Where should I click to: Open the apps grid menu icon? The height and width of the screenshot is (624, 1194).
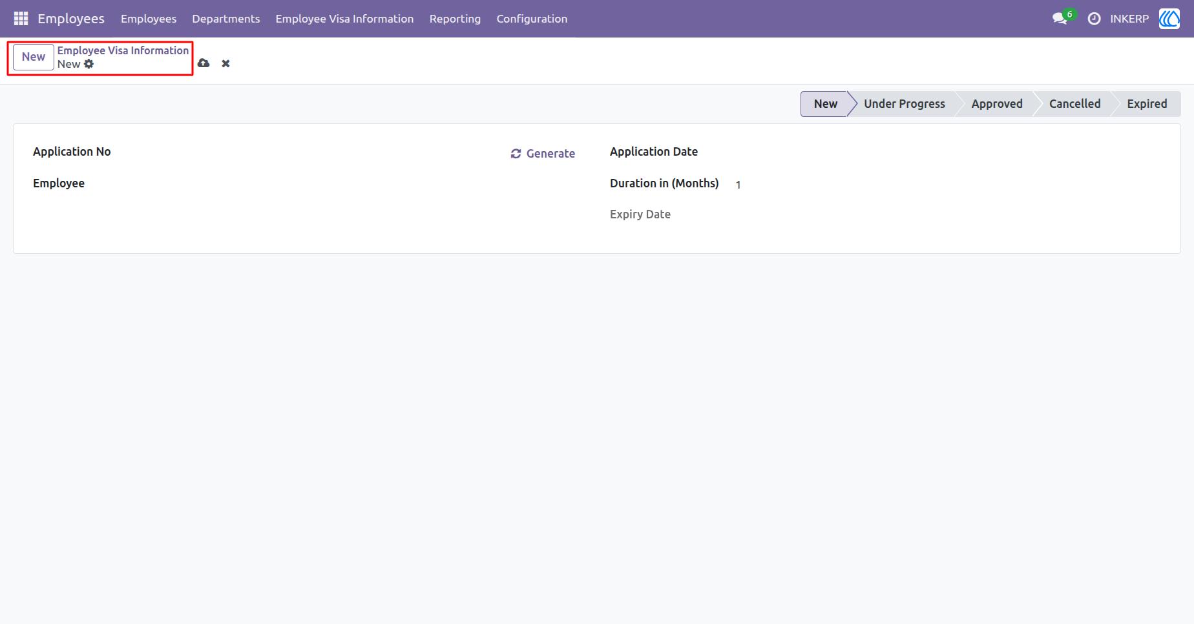tap(21, 19)
